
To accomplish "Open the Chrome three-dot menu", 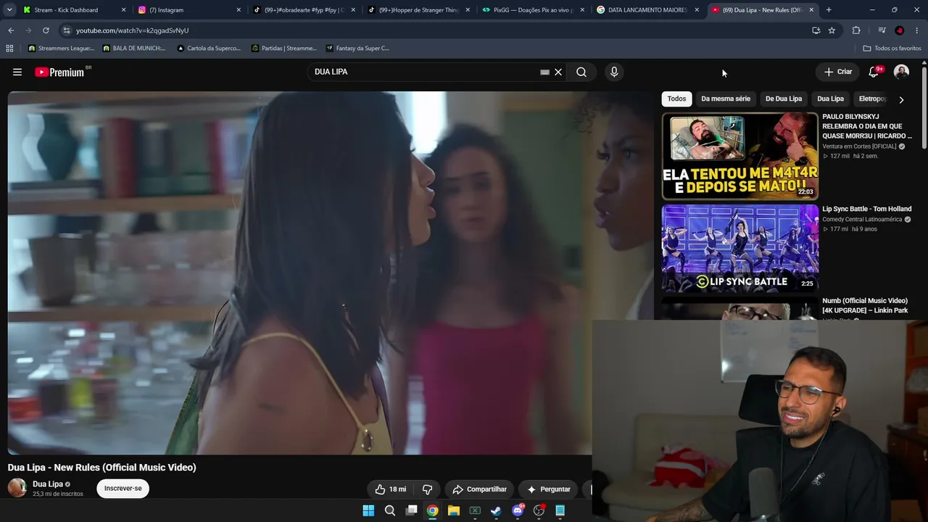I will [918, 30].
